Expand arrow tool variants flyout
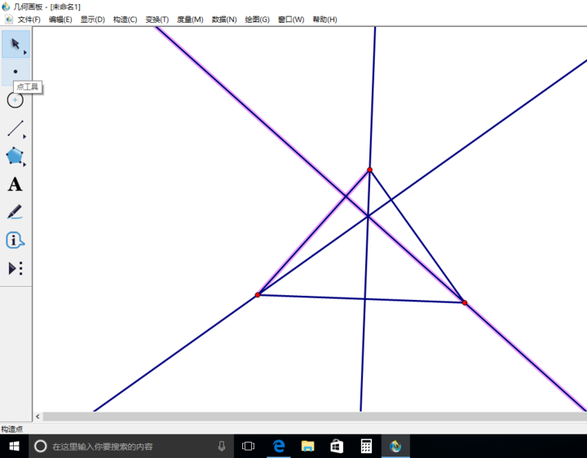The width and height of the screenshot is (587, 458). point(25,53)
